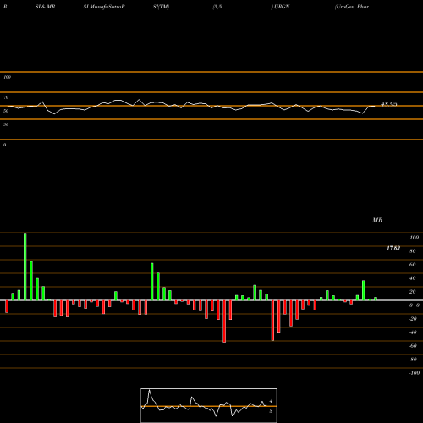This screenshot has height=423, width=423.
Task: Click the MR axis label 100
Action: point(414,238)
